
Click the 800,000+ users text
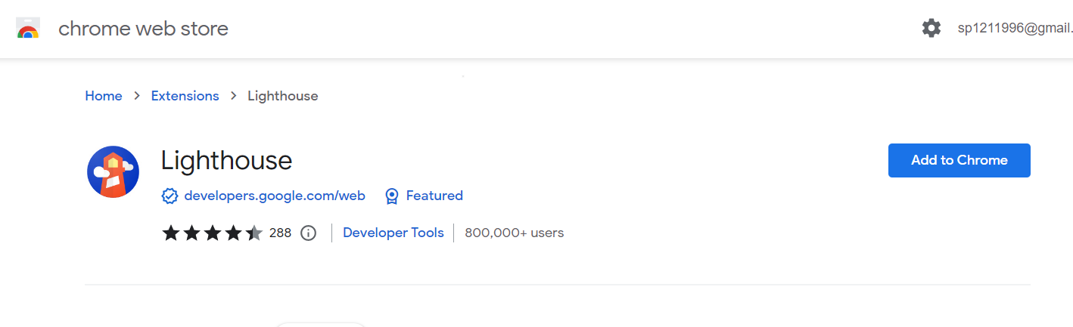click(515, 233)
